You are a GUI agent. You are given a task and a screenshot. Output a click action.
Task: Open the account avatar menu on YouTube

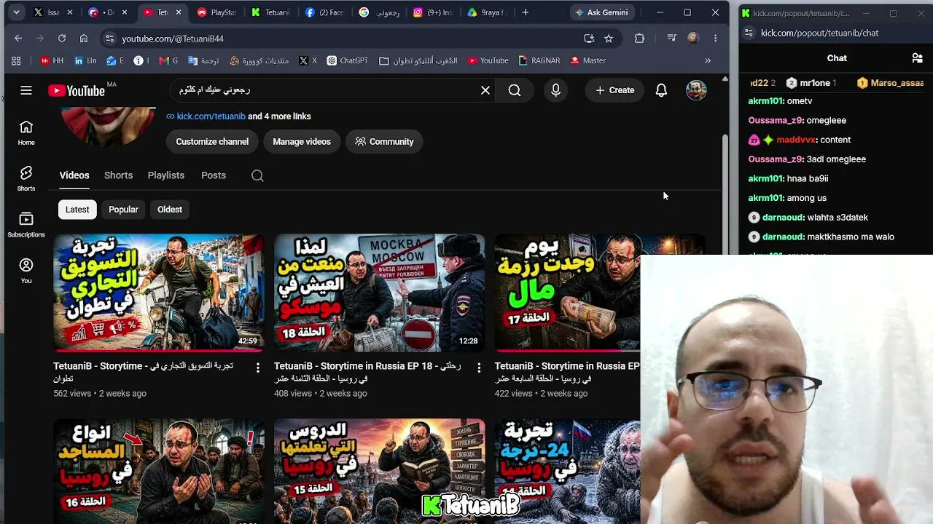click(x=696, y=90)
